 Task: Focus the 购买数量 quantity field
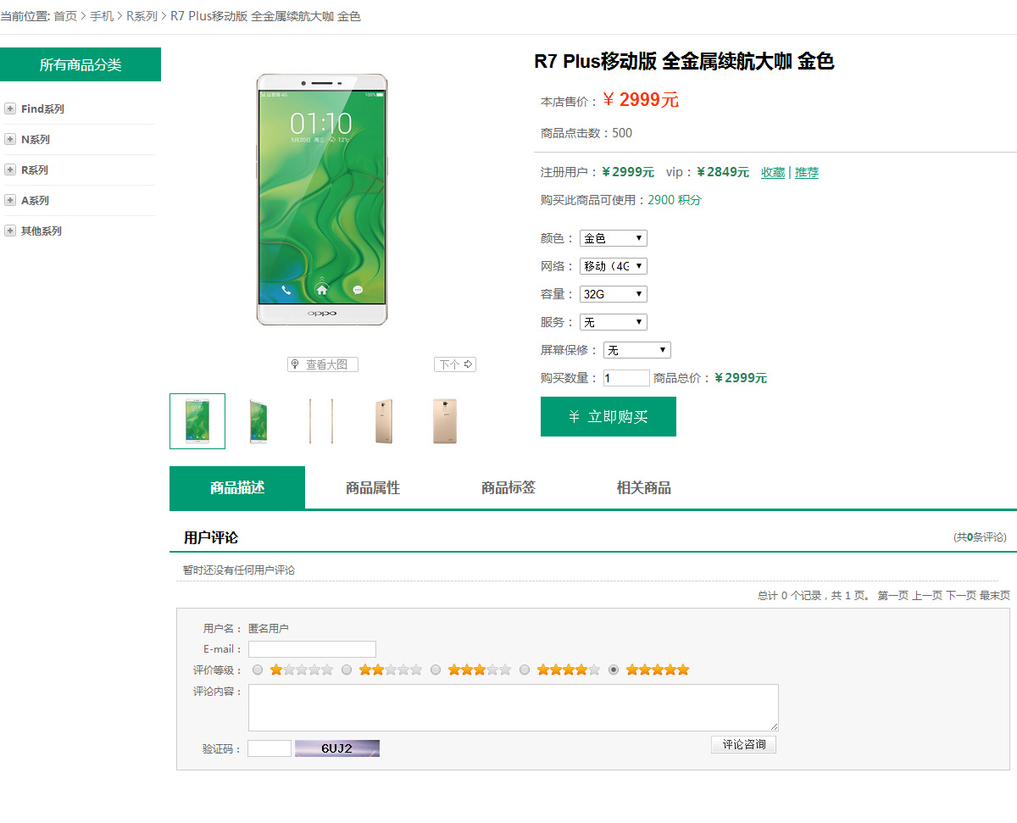click(x=626, y=378)
